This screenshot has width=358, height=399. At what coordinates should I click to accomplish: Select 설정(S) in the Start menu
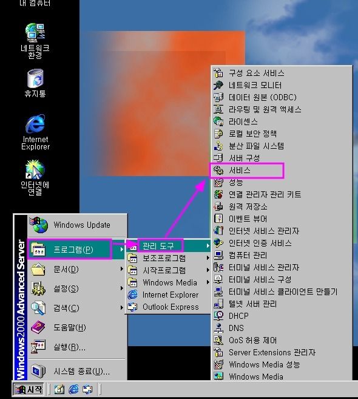click(x=77, y=288)
